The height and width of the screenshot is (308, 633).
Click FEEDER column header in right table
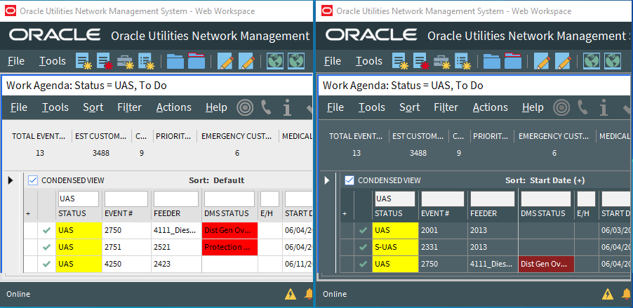(x=484, y=213)
